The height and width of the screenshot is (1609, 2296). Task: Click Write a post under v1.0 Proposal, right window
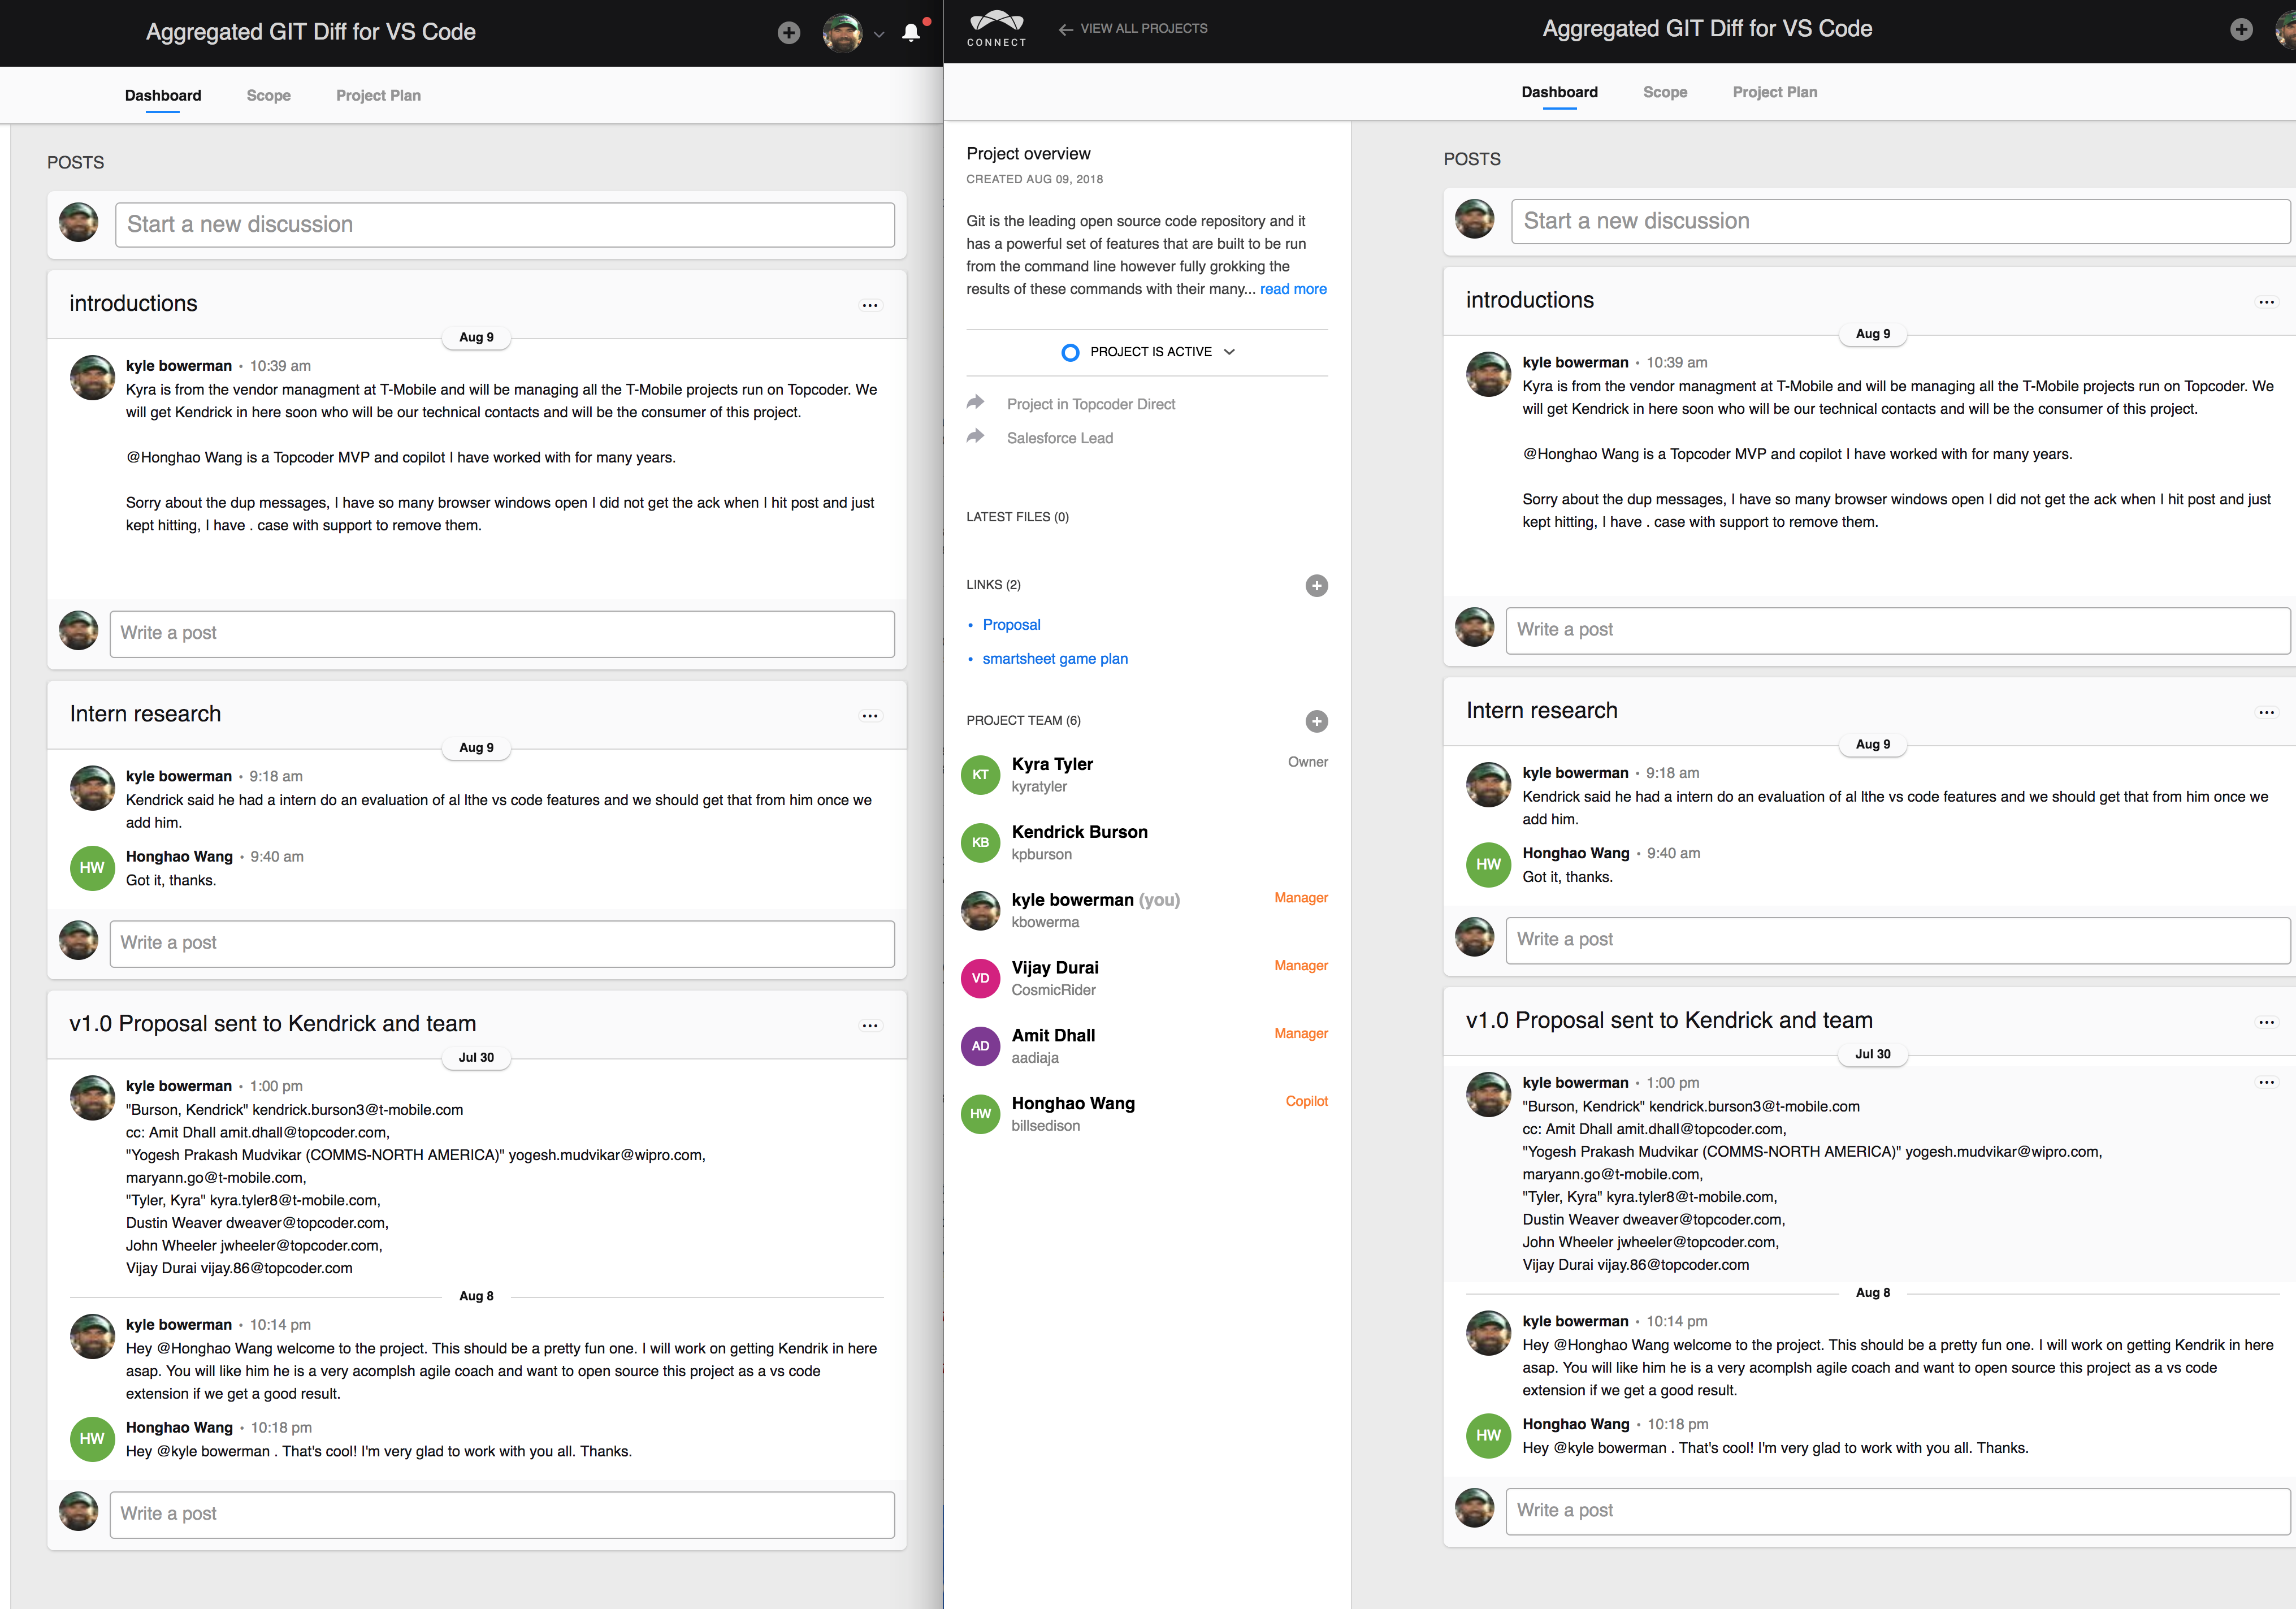[x=1898, y=1512]
